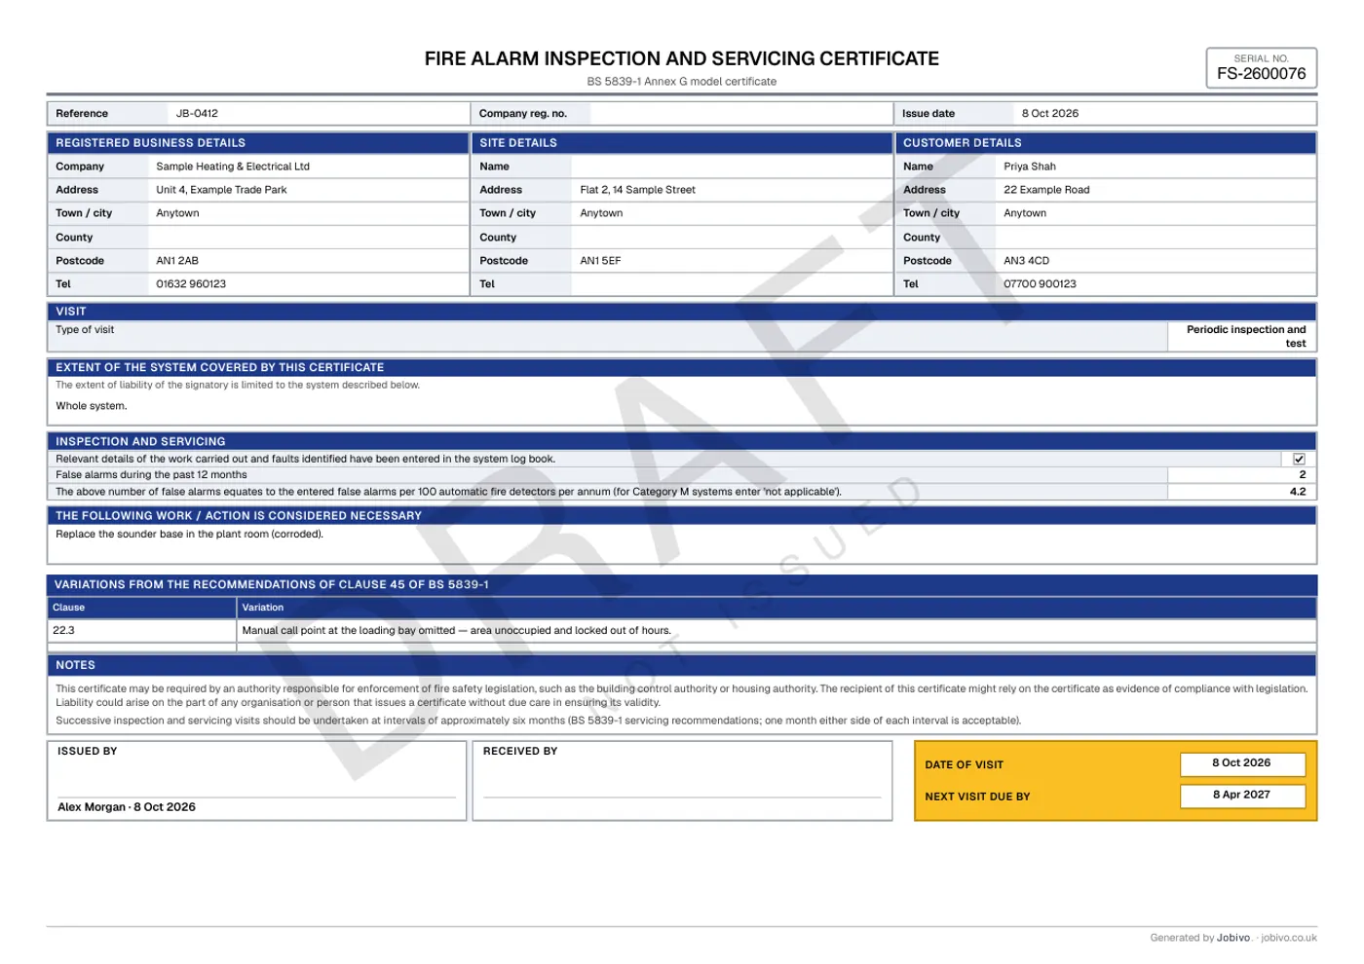Select the reference value JB-0412
The height and width of the screenshot is (964, 1364).
[x=197, y=113]
